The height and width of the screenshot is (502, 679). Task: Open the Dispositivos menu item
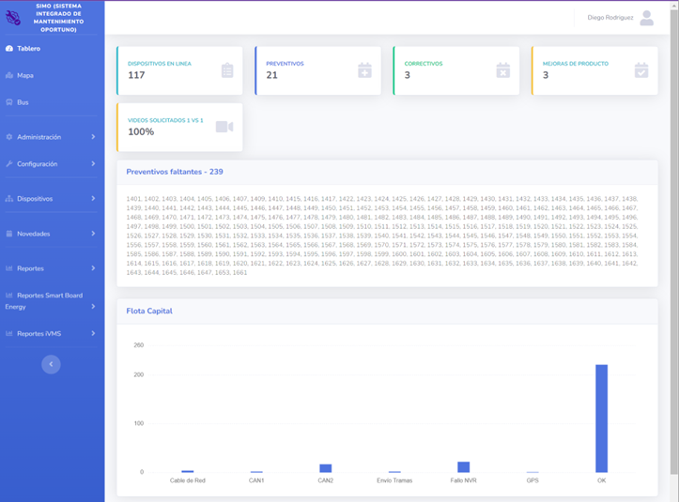point(35,199)
